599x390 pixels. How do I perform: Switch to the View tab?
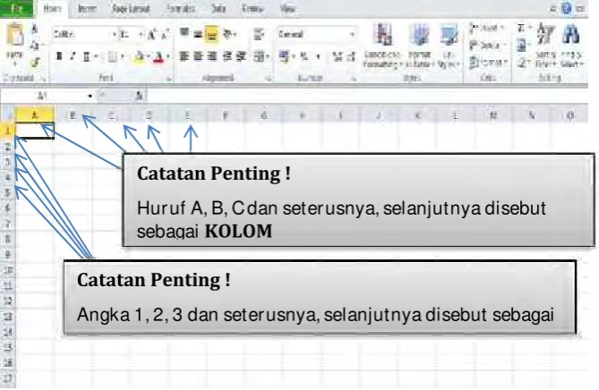[x=287, y=8]
